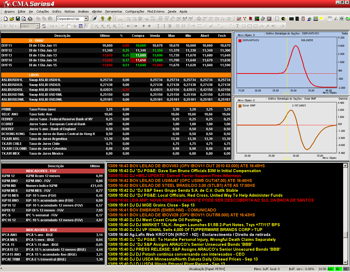Toggle the crosshair cursor icon
Screen dimensions: 350x272
coord(75,26)
